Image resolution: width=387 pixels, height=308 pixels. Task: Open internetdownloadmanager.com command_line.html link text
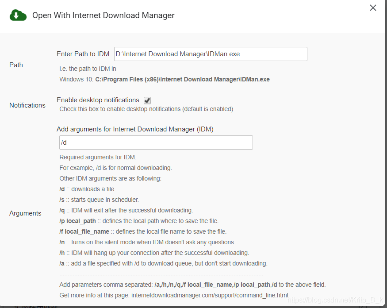tap(210, 295)
